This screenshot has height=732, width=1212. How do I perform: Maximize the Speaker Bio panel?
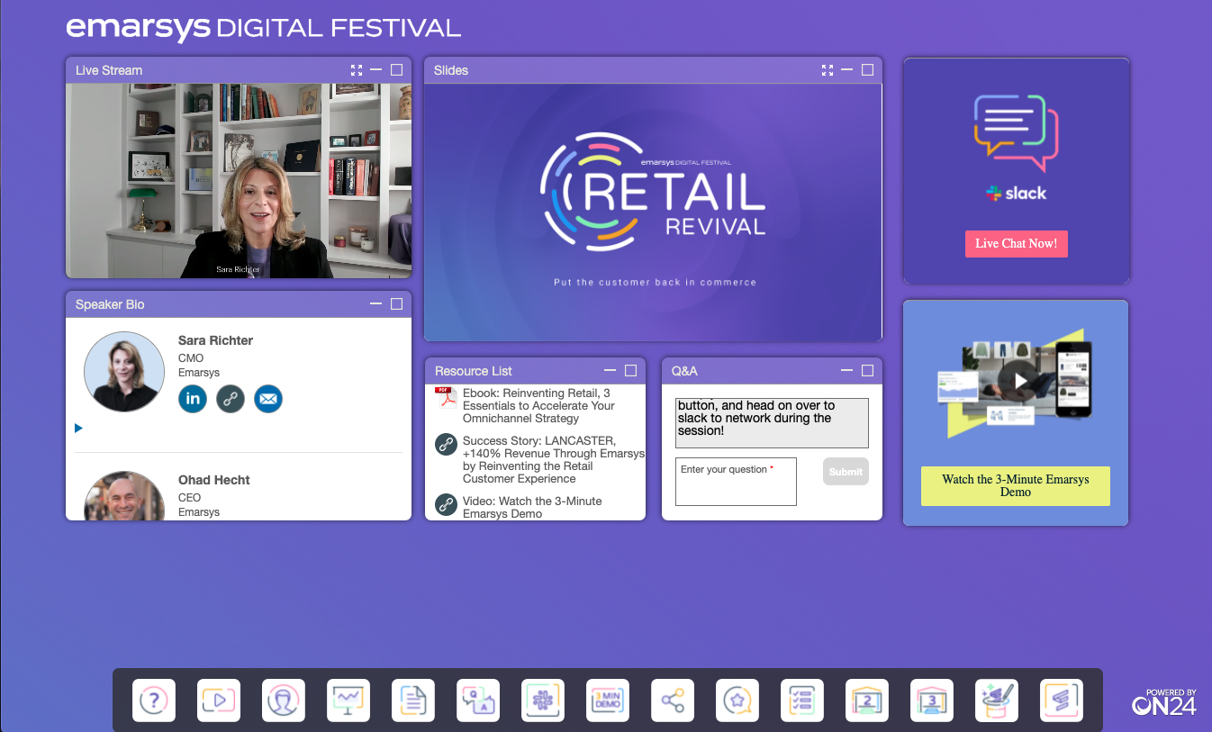[397, 304]
